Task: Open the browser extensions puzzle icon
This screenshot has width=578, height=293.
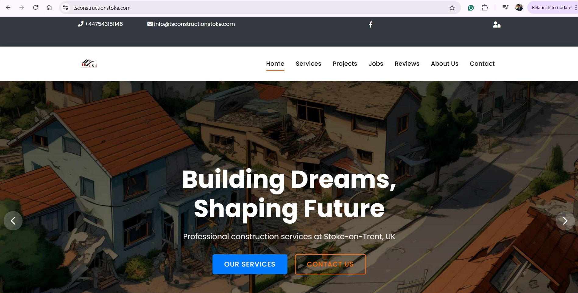Action: point(485,8)
